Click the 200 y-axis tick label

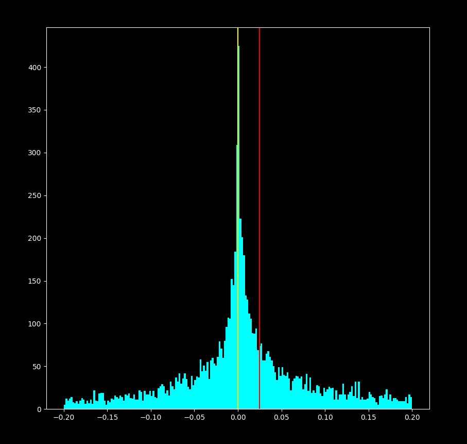coord(36,239)
